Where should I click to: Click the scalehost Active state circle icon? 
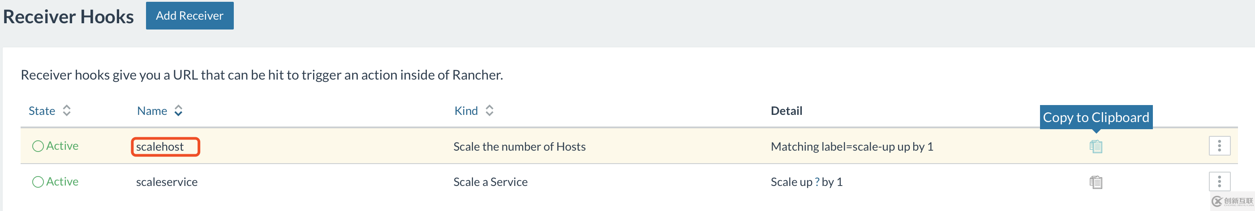(38, 146)
